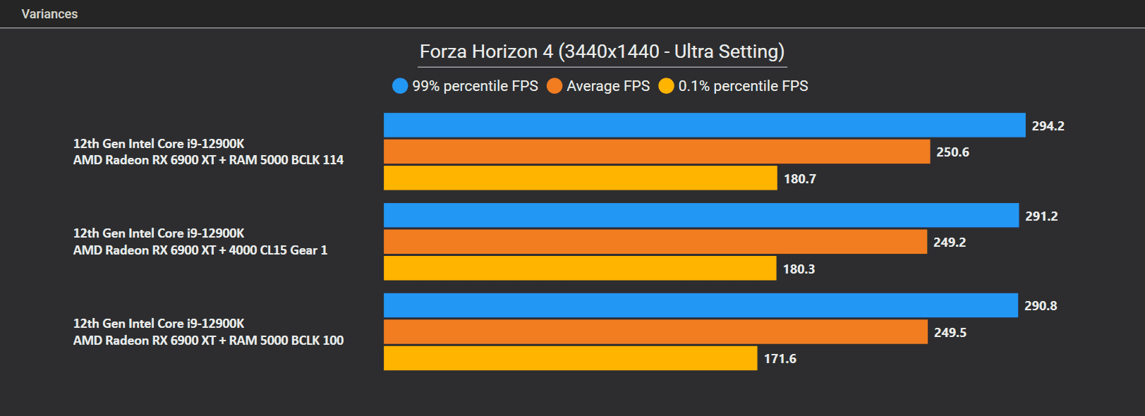Viewport: 1145px width, 416px height.
Task: Toggle the 0.1% percentile FPS legend circle
Action: pos(666,86)
